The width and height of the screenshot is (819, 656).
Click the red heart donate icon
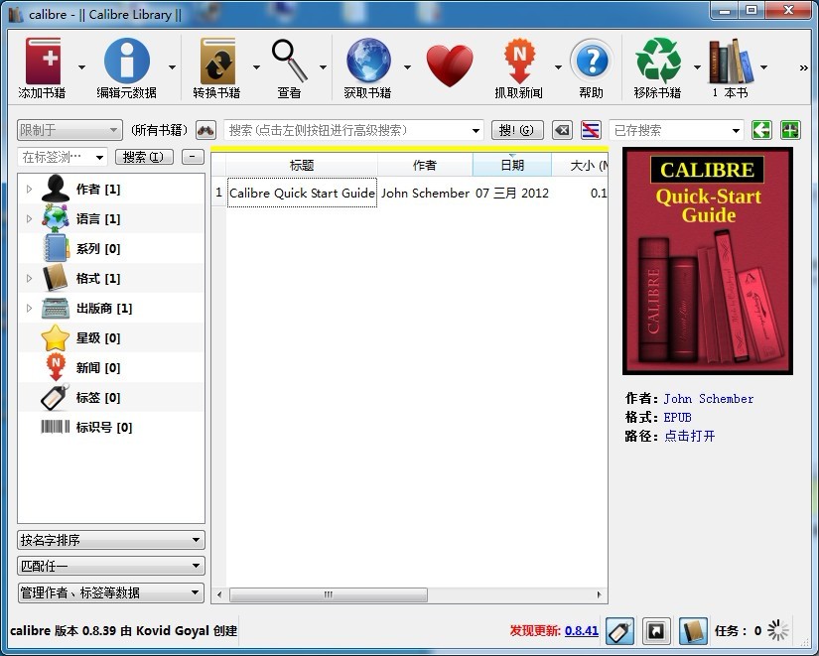tap(450, 65)
